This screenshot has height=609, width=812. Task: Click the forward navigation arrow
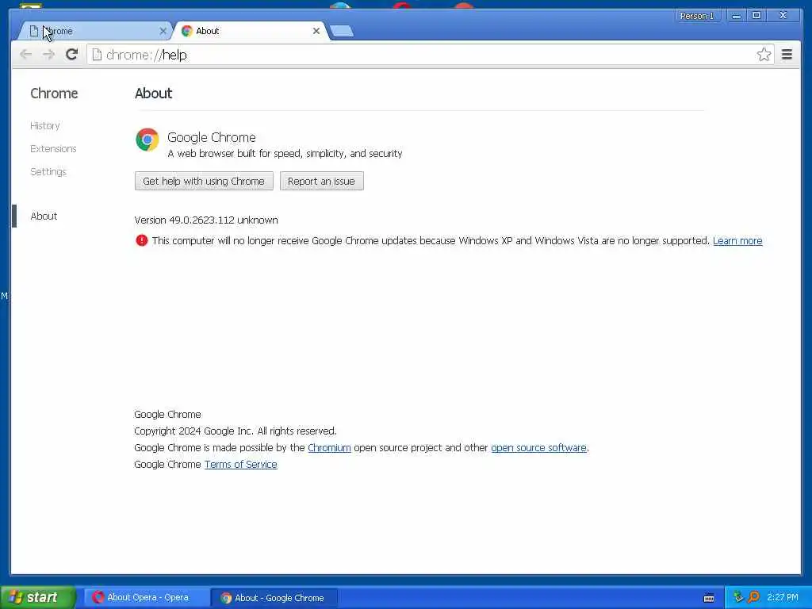pos(48,55)
